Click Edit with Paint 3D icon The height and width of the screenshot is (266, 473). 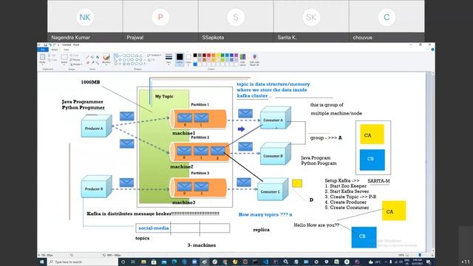click(254, 57)
